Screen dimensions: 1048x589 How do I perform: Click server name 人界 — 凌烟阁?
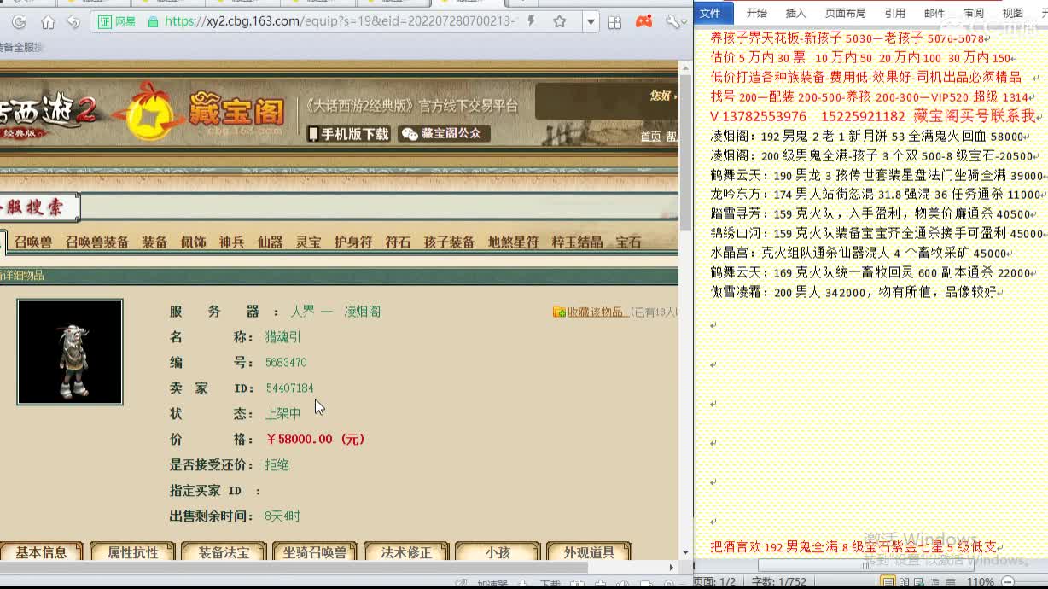pos(335,312)
